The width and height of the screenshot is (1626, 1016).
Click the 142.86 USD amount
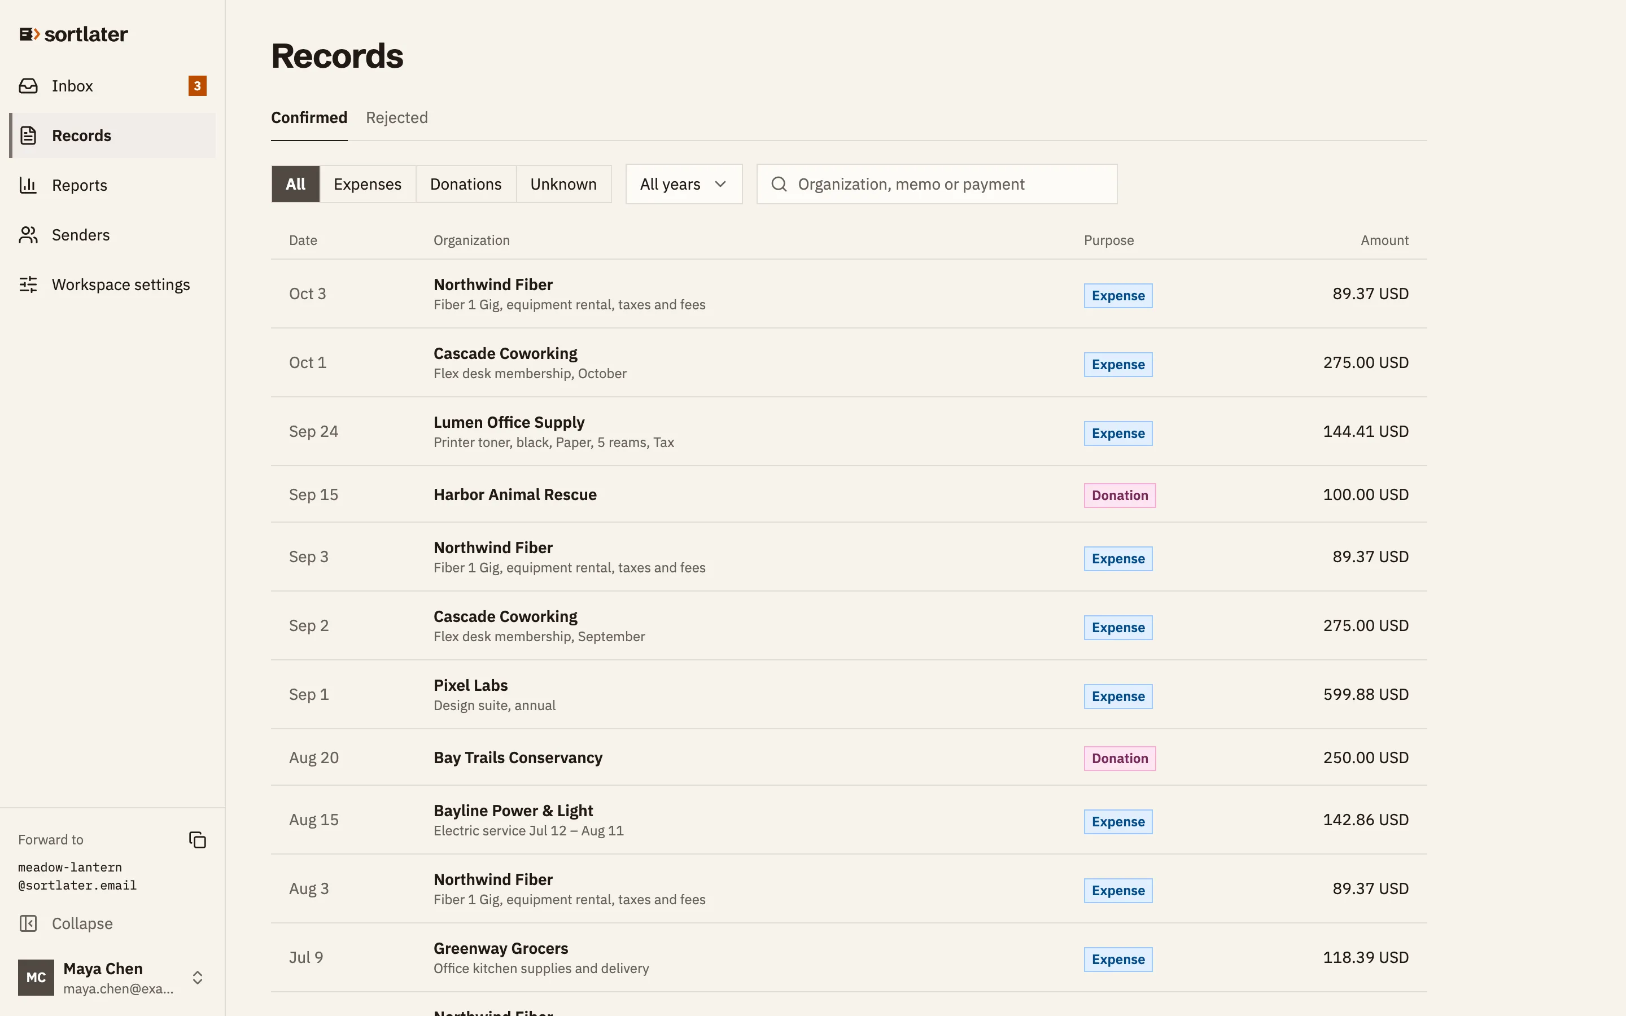(1365, 820)
